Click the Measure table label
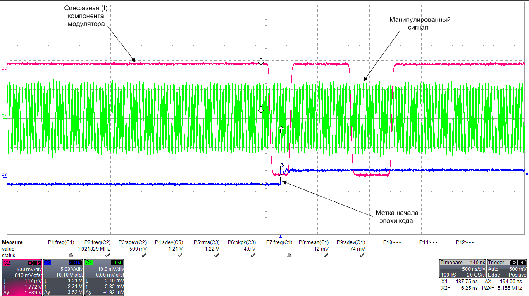 pos(12,242)
